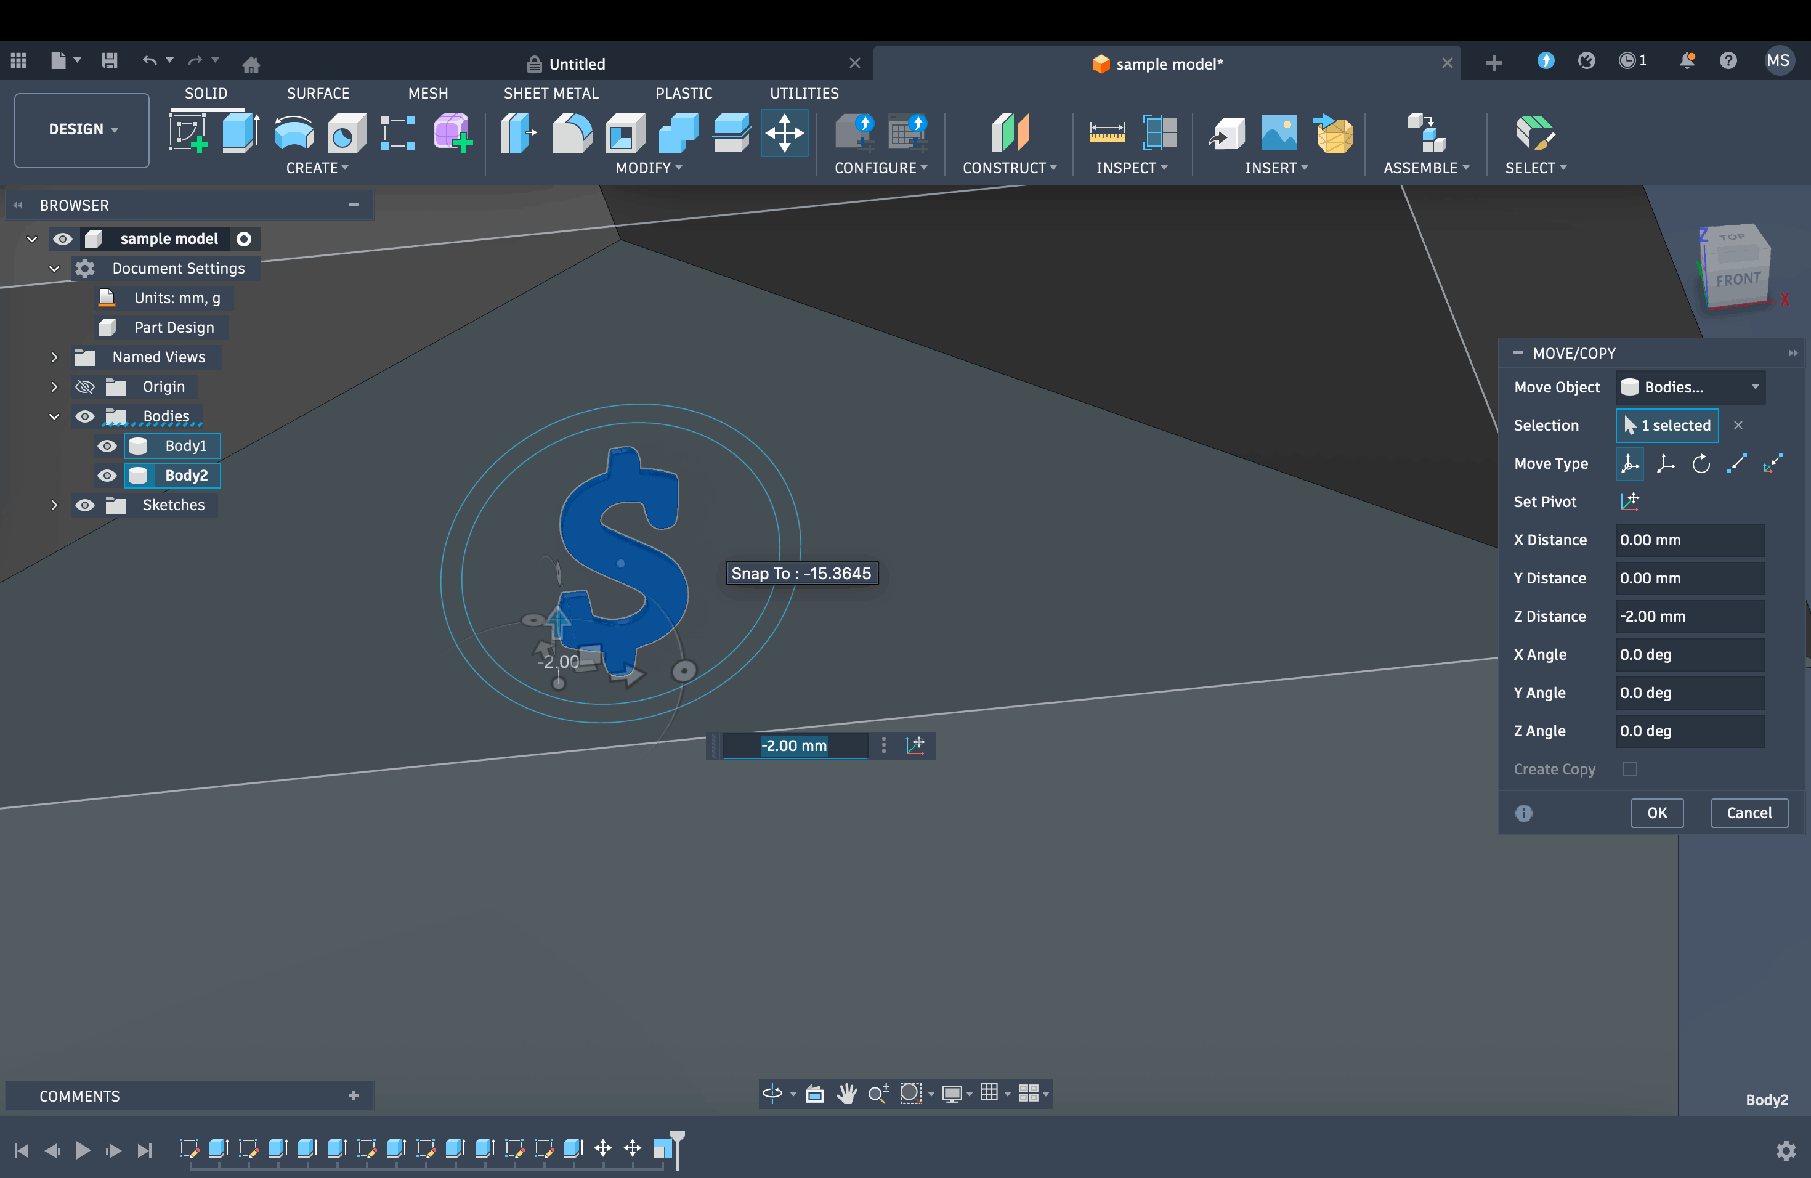Cancel the Move/Copy dialog
Image resolution: width=1811 pixels, height=1178 pixels.
tap(1749, 813)
